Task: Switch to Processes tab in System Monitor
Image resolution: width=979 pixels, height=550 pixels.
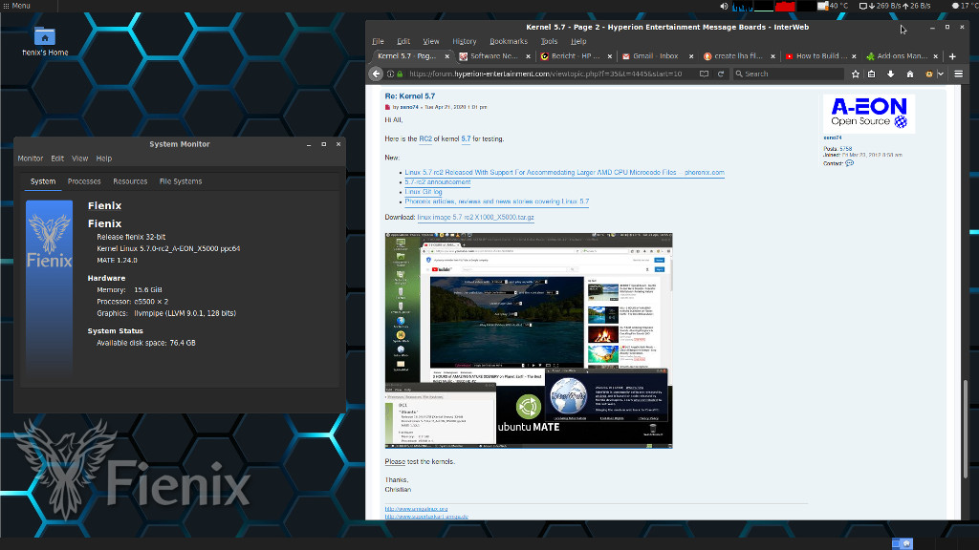Action: pyautogui.click(x=84, y=181)
